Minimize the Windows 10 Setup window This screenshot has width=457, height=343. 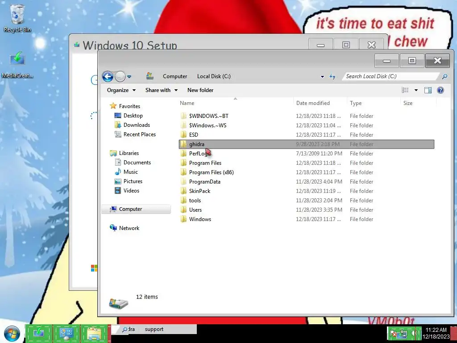point(320,45)
